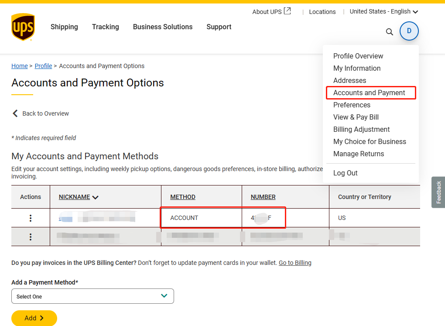
Task: Click the yellow Add button
Action: click(34, 318)
